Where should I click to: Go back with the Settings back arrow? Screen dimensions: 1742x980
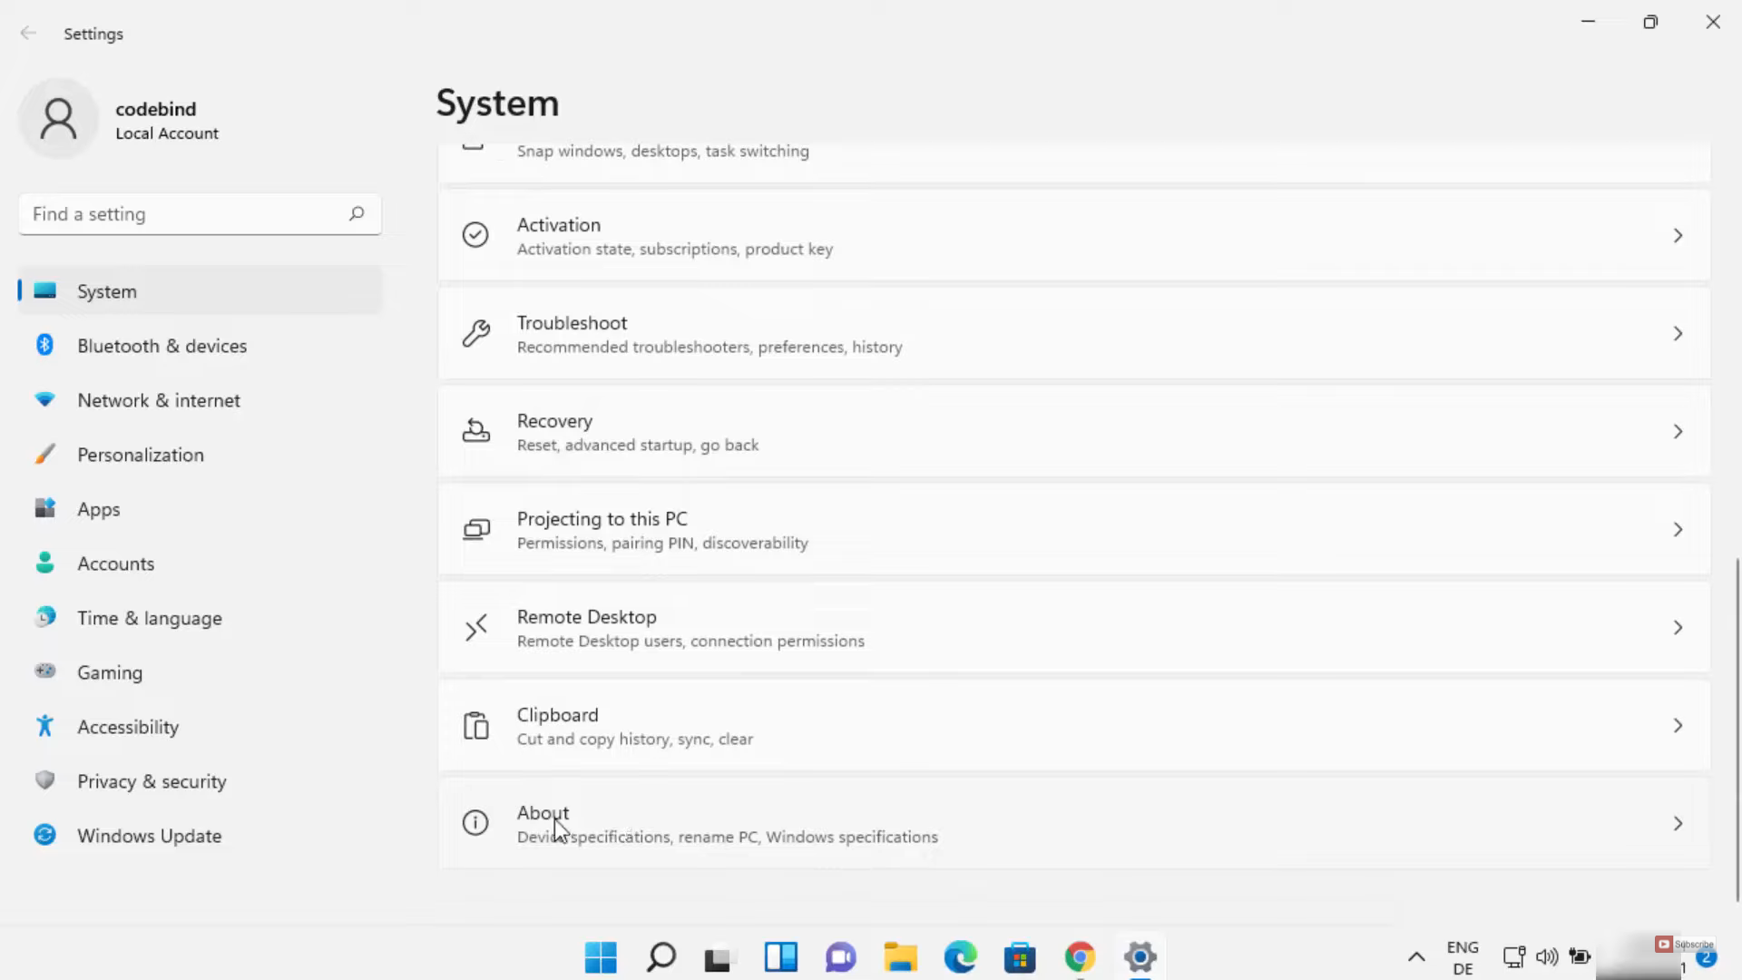click(x=28, y=34)
